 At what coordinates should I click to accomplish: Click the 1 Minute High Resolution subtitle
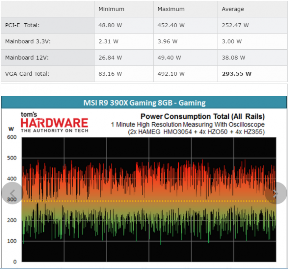point(188,125)
